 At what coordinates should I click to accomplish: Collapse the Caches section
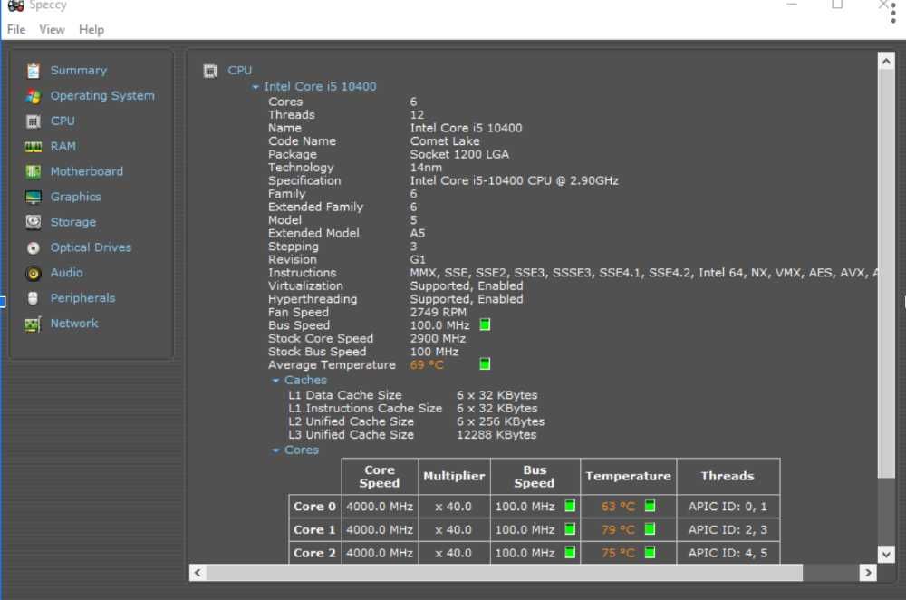click(275, 381)
